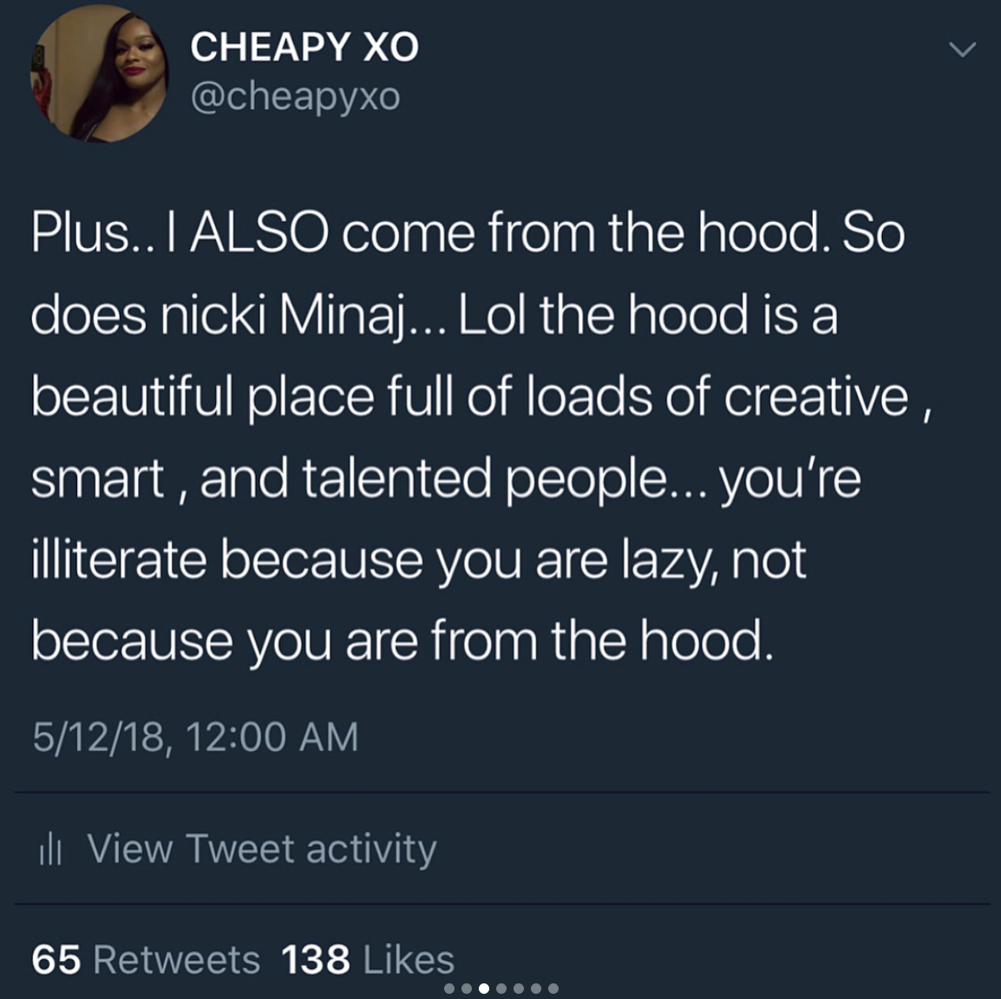This screenshot has height=999, width=1001.
Task: View the 138 Likes list
Action: tap(368, 959)
